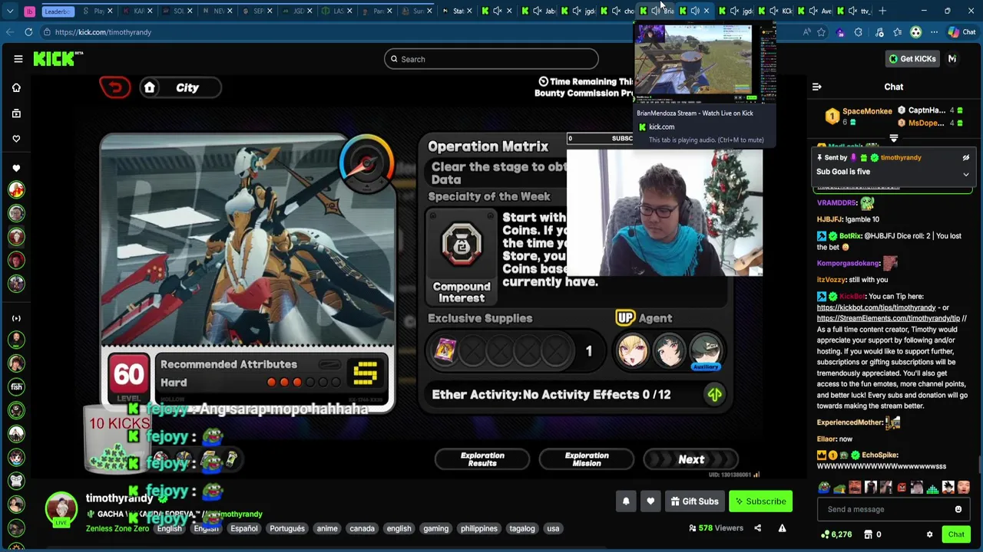Expand the pinned Sub Goal message
The width and height of the screenshot is (983, 552).
tap(966, 174)
